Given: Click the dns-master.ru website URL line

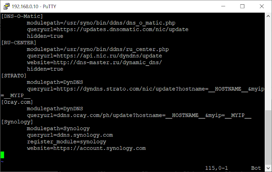Looking at the screenshot, I should pyautogui.click(x=94, y=63).
